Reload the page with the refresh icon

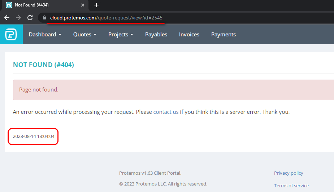coord(30,18)
